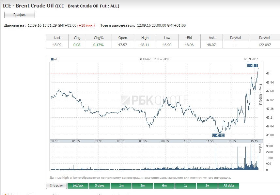Open ICE - Brent Crude Oil Fut. link
The width and height of the screenshot is (280, 195).
click(82, 6)
